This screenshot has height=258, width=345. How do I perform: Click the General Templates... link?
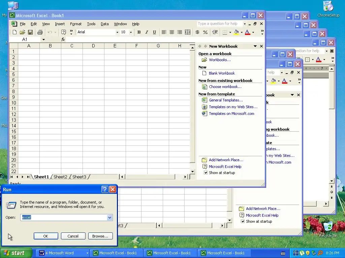tap(226, 100)
